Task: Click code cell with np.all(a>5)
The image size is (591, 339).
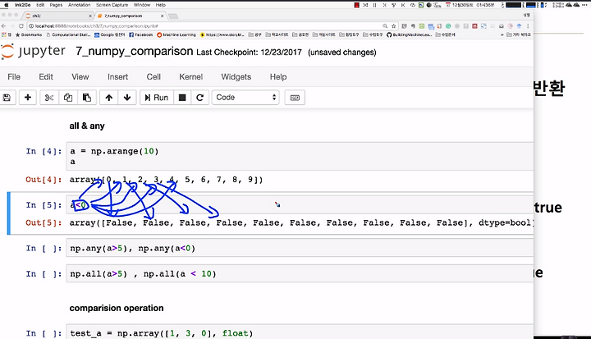Action: tap(300, 274)
